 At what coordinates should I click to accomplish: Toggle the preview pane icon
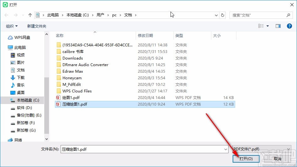pos(278,26)
